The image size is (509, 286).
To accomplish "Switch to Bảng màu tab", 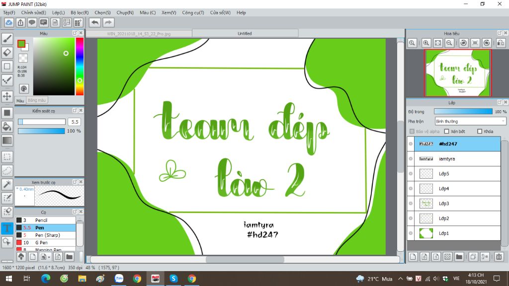I will click(x=37, y=100).
